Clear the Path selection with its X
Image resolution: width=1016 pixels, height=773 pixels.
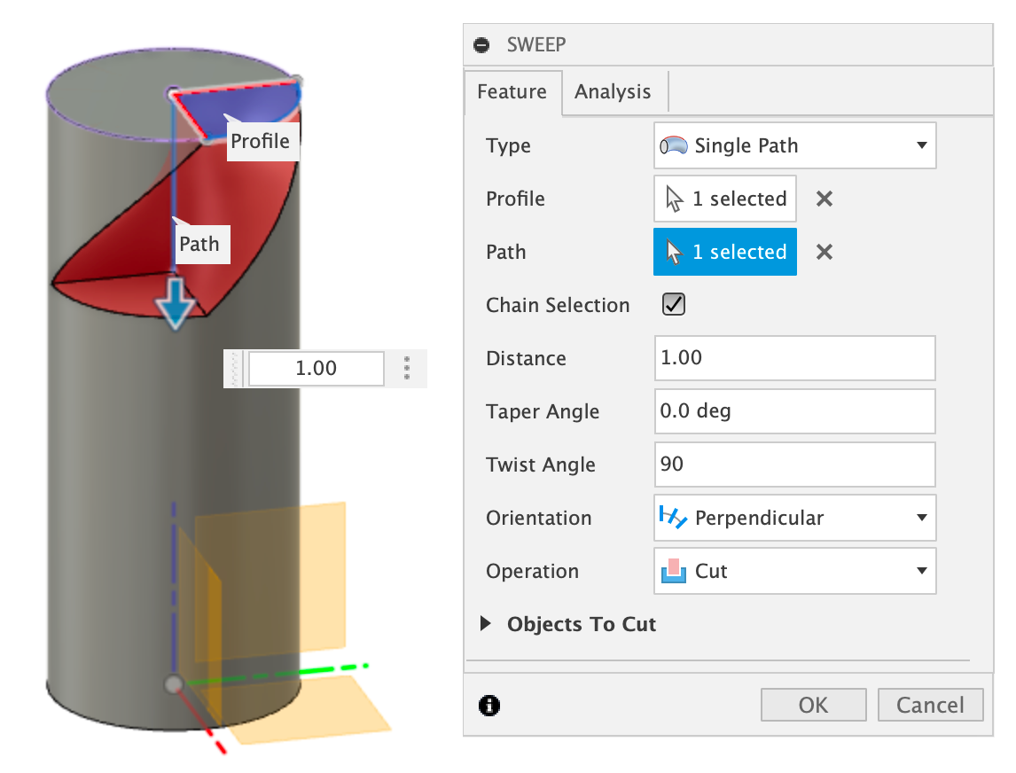click(x=825, y=252)
